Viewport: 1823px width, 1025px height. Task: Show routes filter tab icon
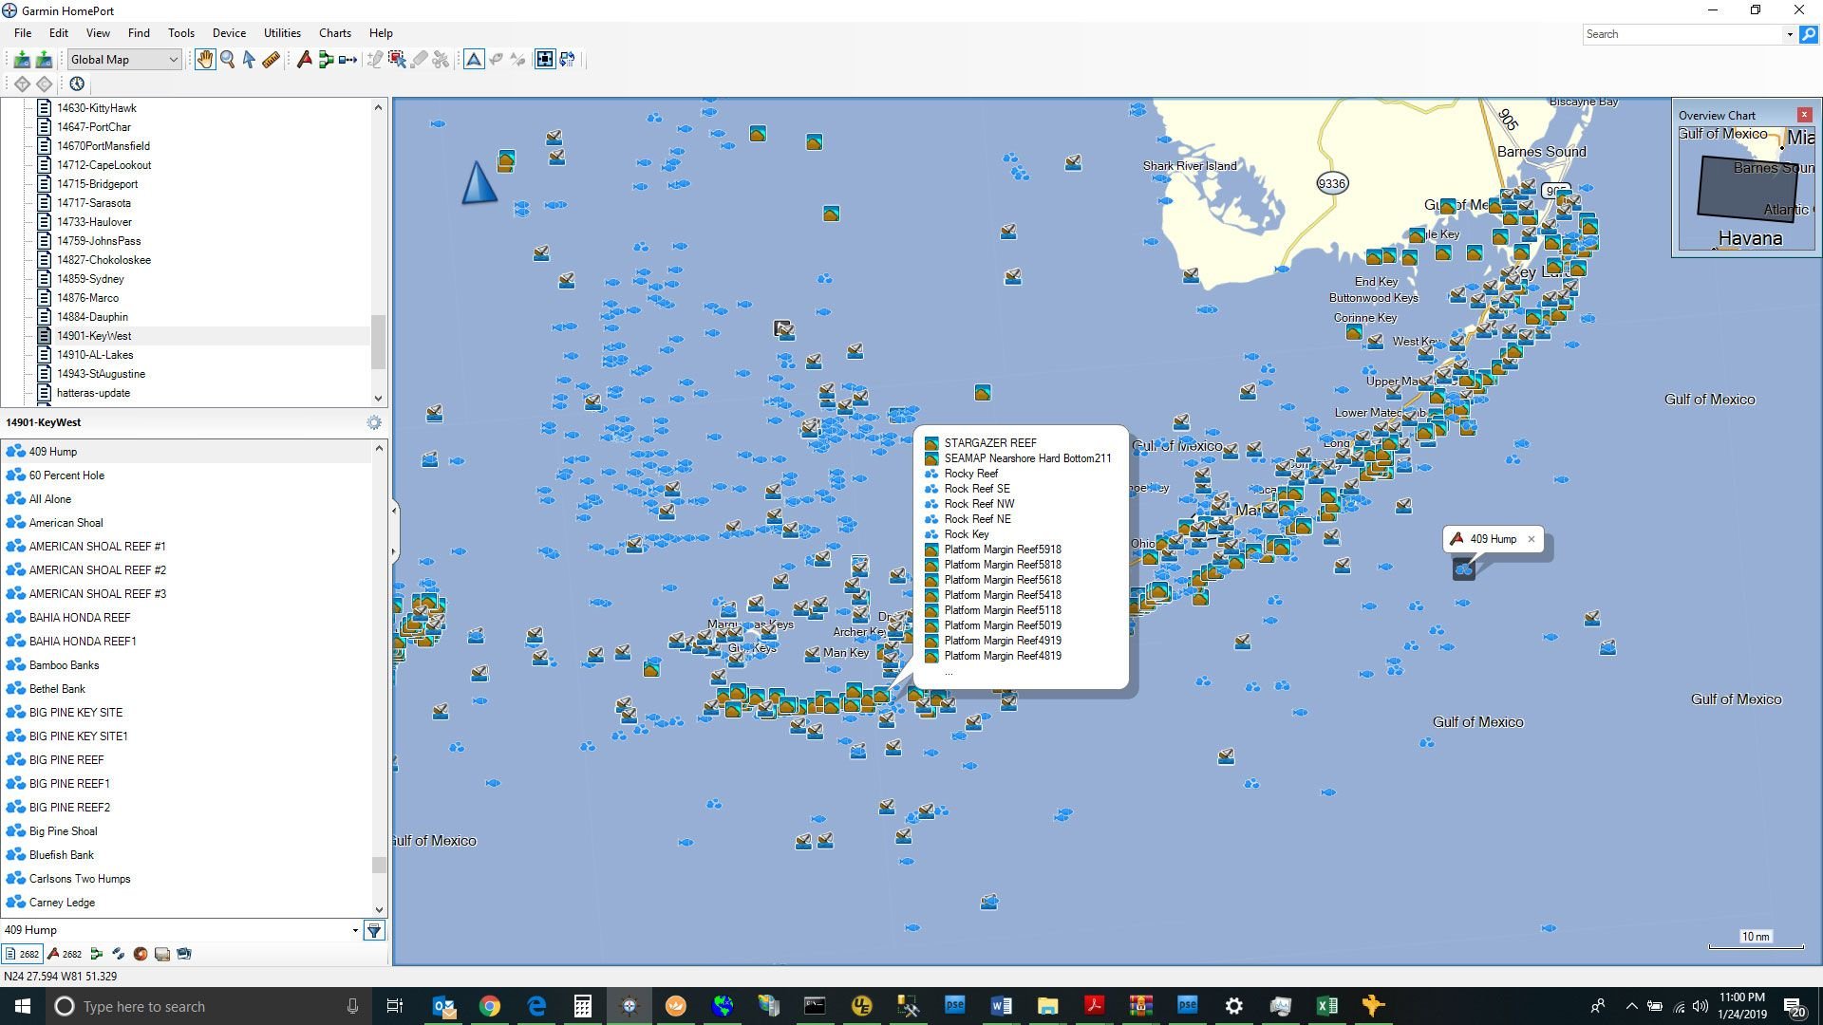(x=96, y=954)
